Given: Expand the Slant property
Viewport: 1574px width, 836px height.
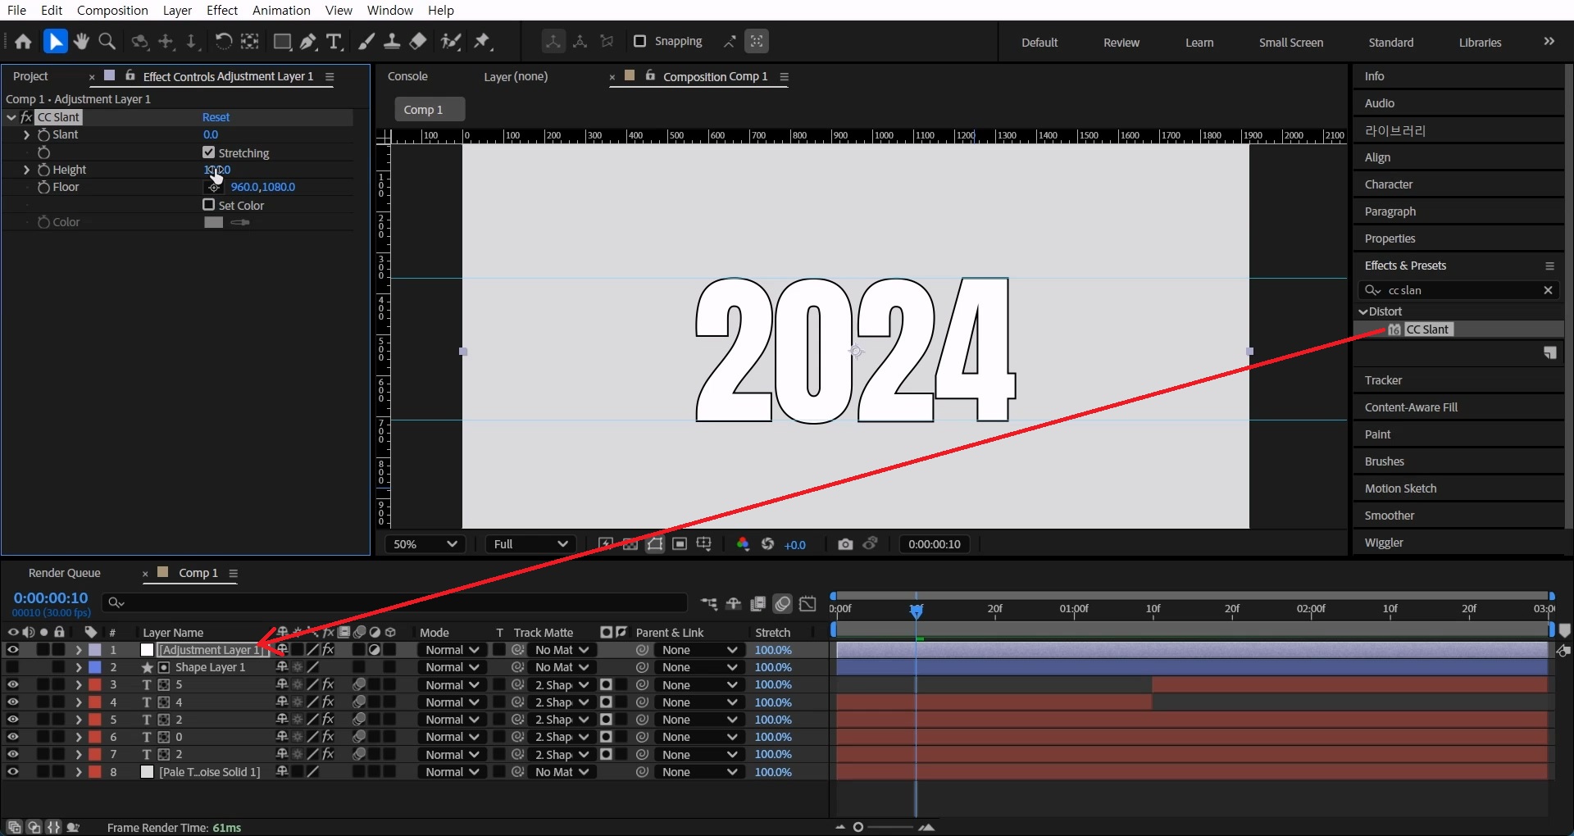Looking at the screenshot, I should click(x=26, y=134).
